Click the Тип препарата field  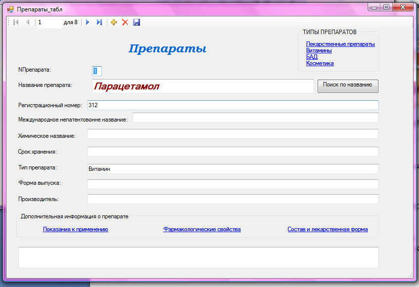coord(233,168)
